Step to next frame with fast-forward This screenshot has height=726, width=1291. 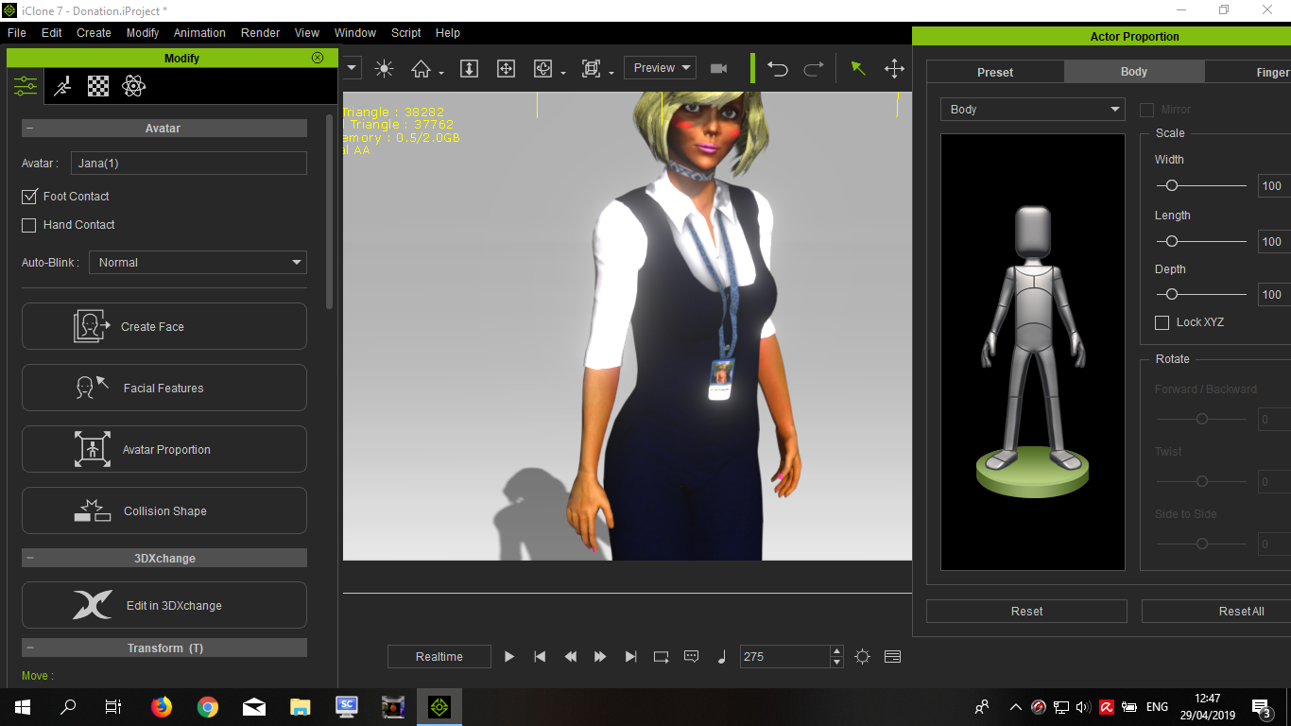[600, 656]
